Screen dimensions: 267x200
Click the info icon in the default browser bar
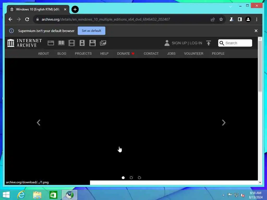[x=11, y=31]
